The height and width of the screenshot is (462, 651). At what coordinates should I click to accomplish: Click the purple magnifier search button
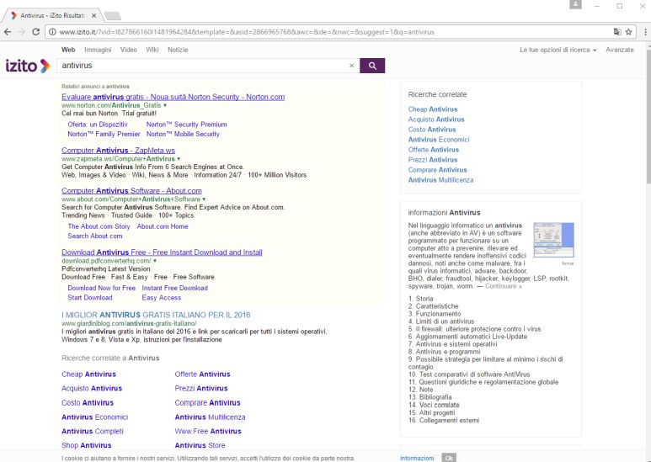click(372, 66)
